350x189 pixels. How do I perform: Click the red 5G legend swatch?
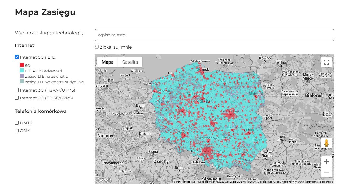22,65
